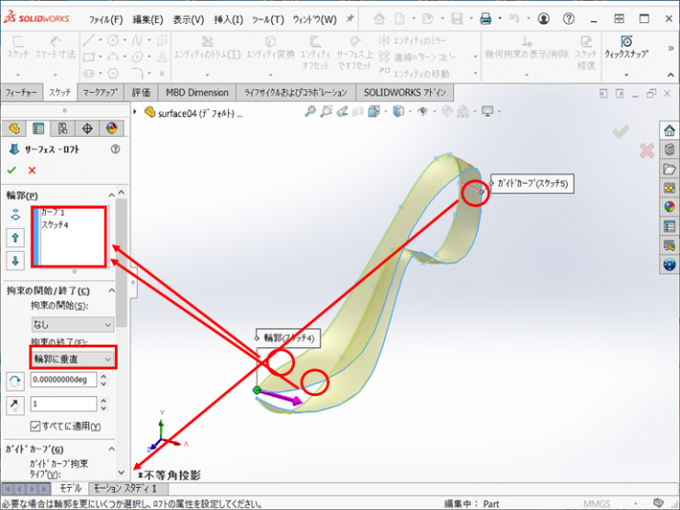Open the '拘束の開始' dropdown showing なし
The image size is (680, 510).
point(72,324)
